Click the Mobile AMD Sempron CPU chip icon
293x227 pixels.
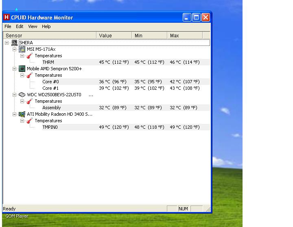point(22,69)
